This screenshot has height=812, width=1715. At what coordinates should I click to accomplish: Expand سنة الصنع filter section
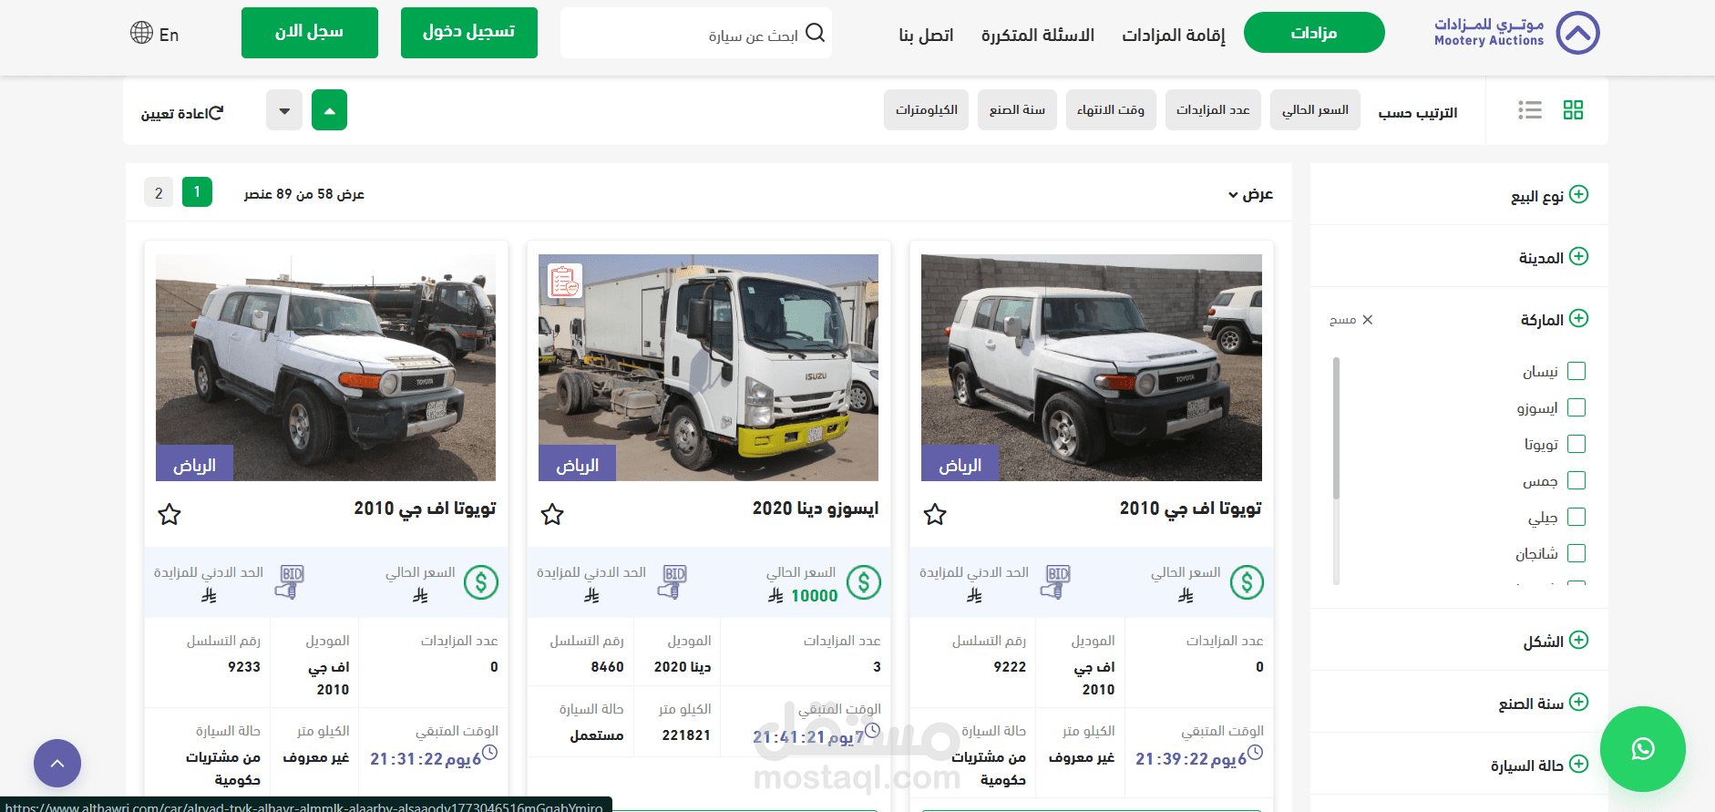coord(1579,702)
